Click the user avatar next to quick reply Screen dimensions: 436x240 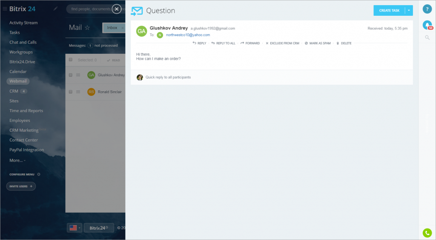(x=140, y=78)
